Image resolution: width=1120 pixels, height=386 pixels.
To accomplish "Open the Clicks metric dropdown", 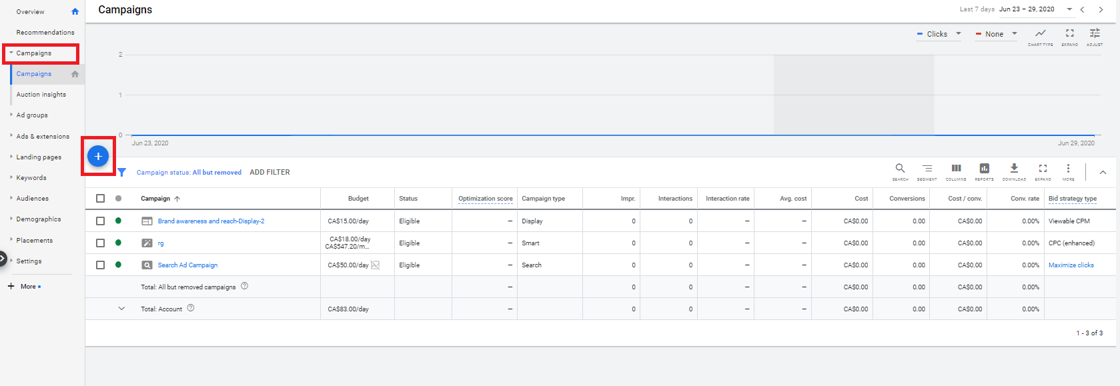I will [x=939, y=34].
